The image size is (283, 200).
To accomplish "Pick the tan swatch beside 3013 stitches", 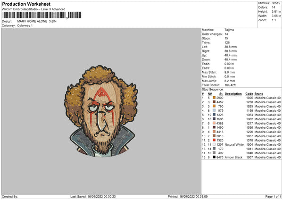I will 214,136.
